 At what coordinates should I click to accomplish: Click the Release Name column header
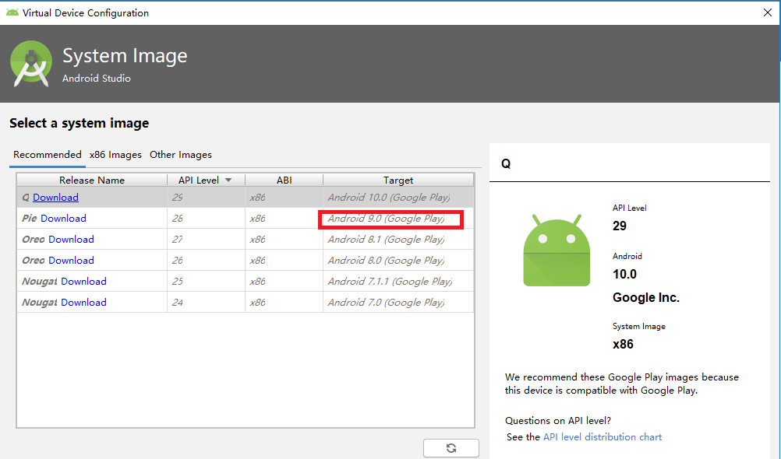(92, 180)
